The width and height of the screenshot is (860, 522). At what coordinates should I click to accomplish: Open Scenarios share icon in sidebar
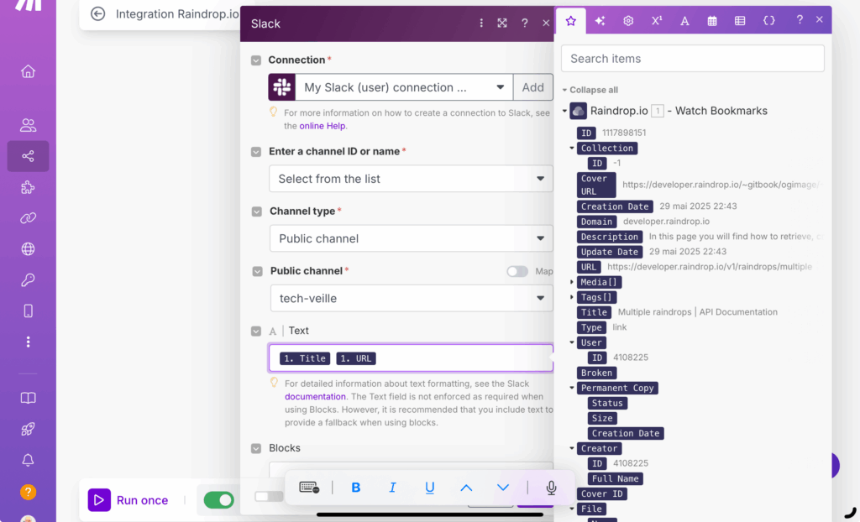point(28,156)
